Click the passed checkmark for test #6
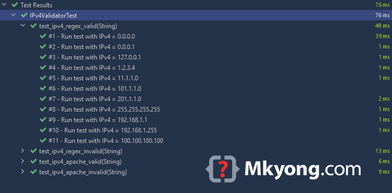This screenshot has height=193, width=392. pyautogui.click(x=43, y=88)
